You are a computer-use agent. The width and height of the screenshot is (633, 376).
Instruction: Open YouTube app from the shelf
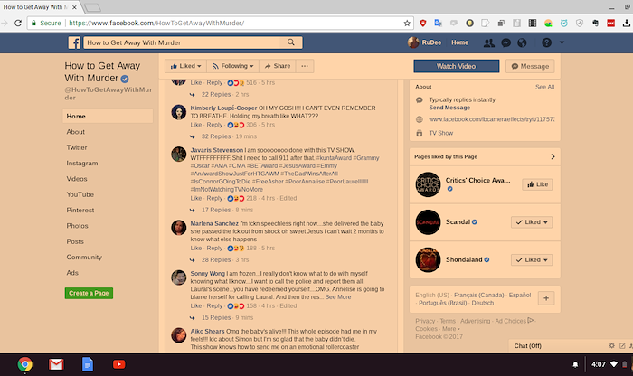point(119,365)
